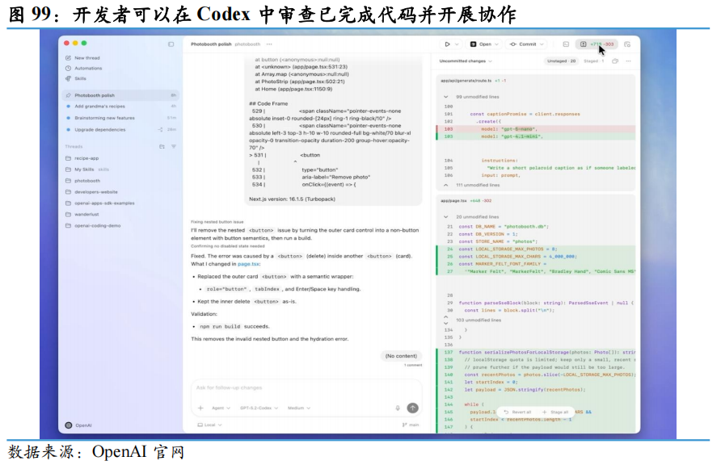
Task: Click the new folder icon beside Threads
Action: point(162,147)
